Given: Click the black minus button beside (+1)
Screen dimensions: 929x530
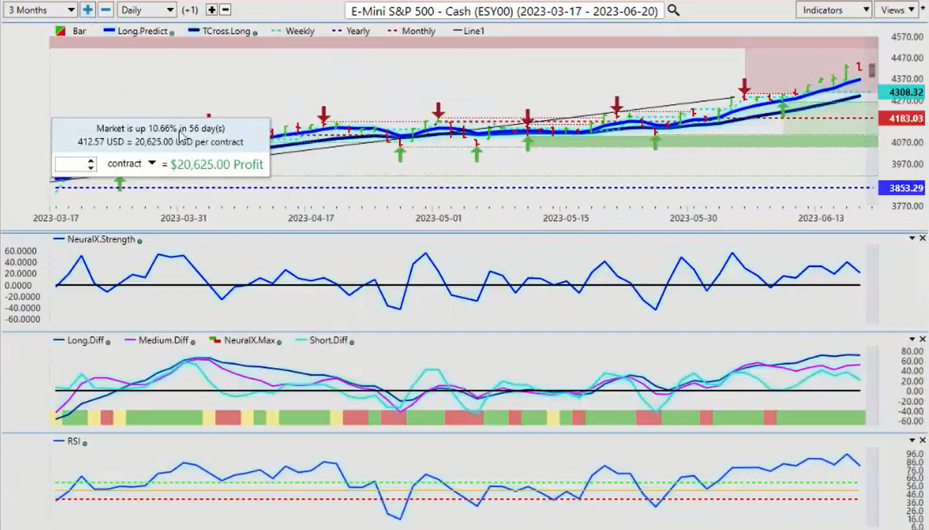Looking at the screenshot, I should tap(225, 10).
